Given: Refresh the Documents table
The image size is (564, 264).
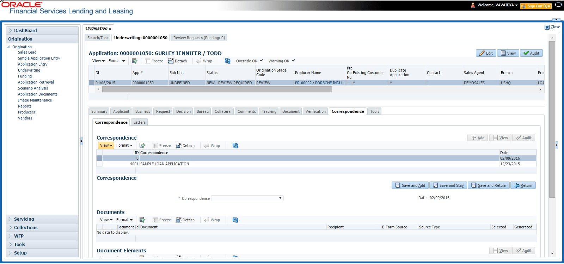Looking at the screenshot, I should (x=235, y=220).
